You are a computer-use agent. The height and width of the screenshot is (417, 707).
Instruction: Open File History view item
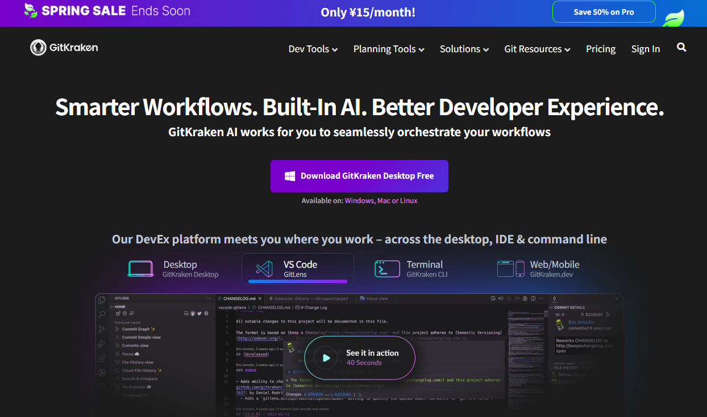tap(137, 362)
